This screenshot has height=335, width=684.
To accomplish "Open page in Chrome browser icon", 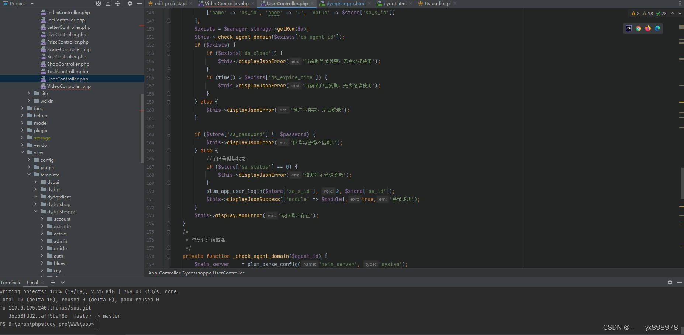I will click(x=638, y=28).
